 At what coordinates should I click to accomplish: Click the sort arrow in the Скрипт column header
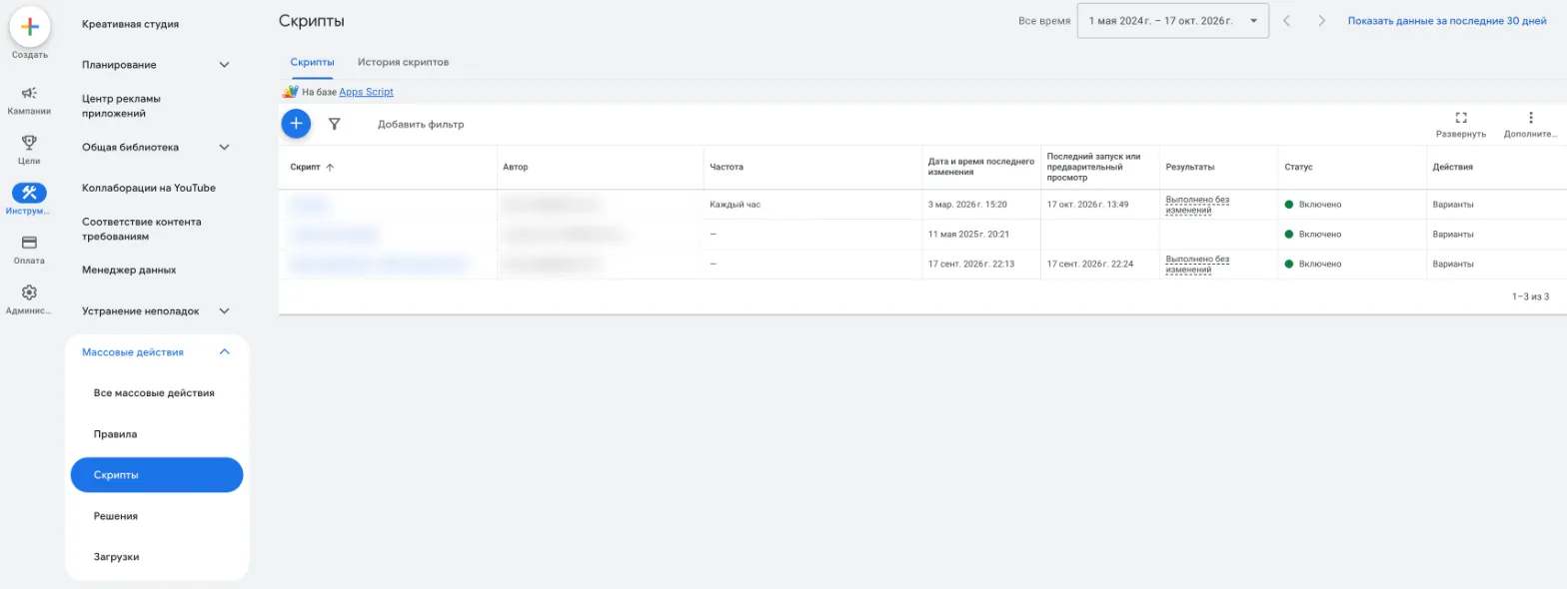point(330,168)
